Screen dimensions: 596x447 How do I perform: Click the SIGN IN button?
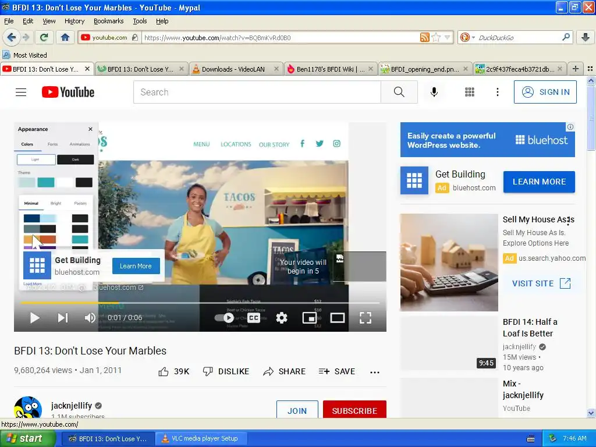pyautogui.click(x=545, y=92)
